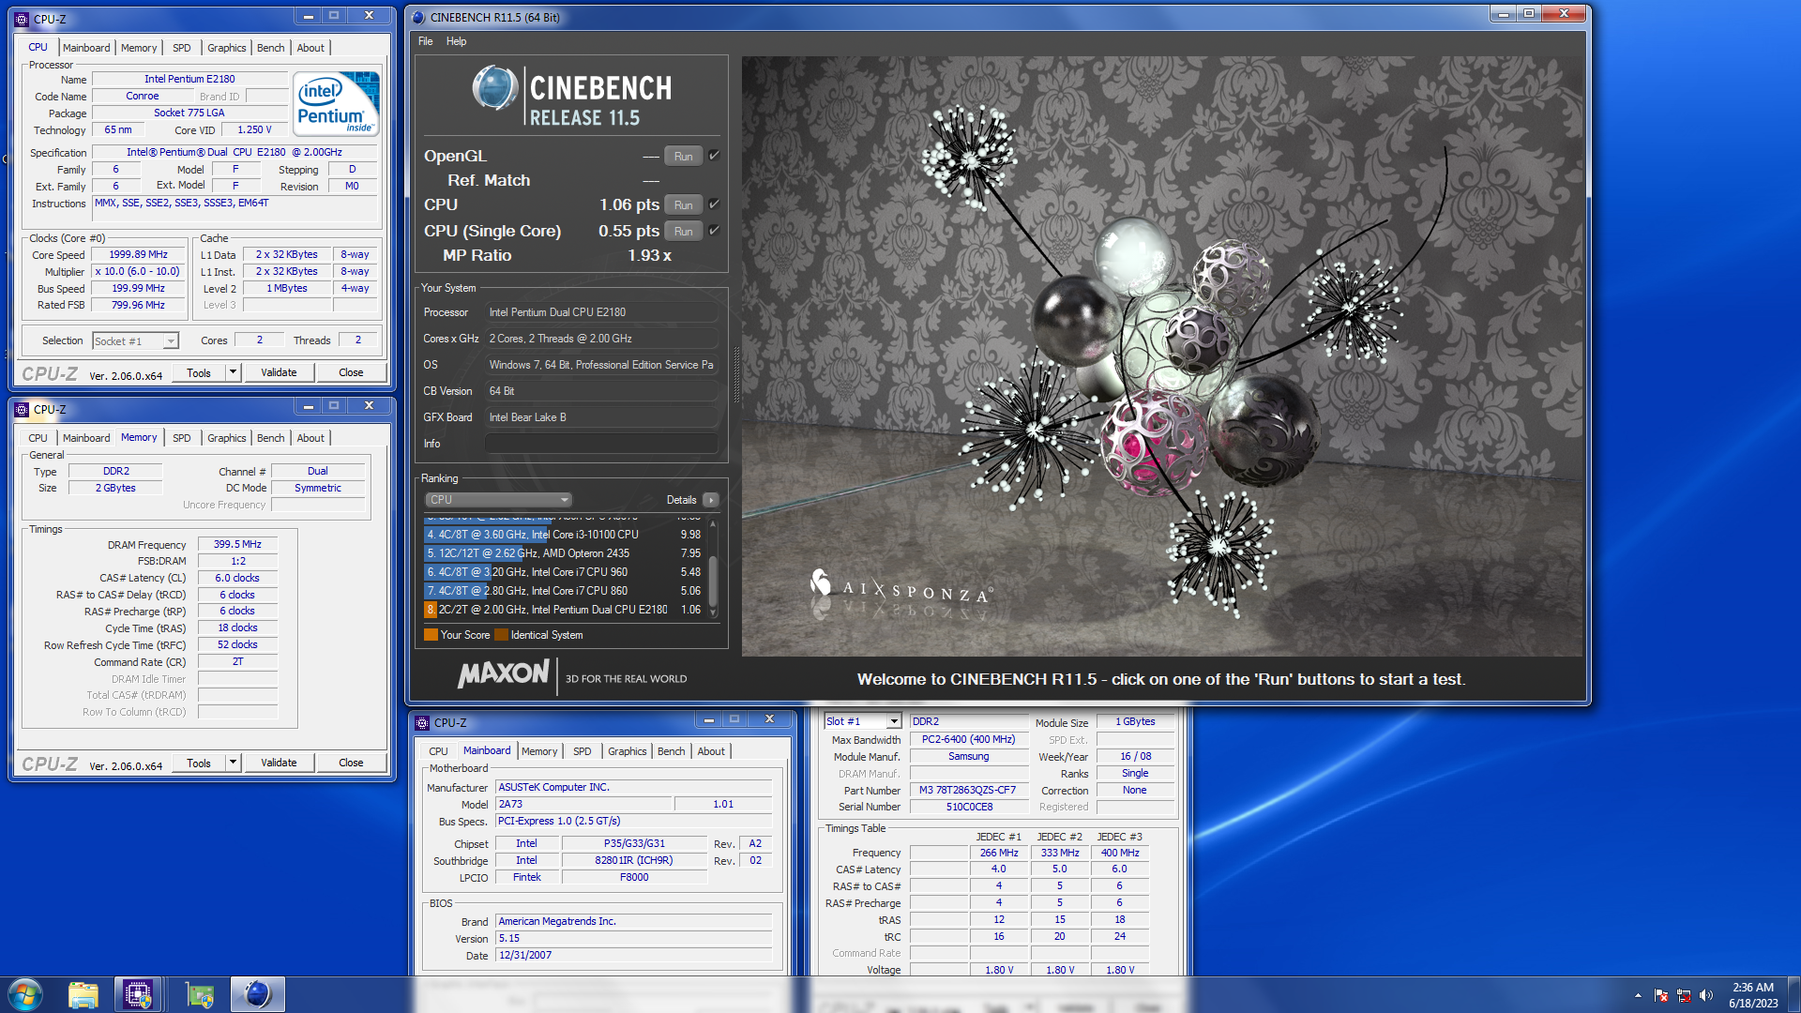Toggle the CPU test checkbox
1801x1013 pixels.
click(714, 204)
